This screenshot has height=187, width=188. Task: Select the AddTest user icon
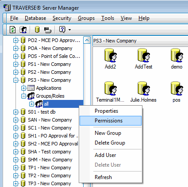[x=143, y=59]
